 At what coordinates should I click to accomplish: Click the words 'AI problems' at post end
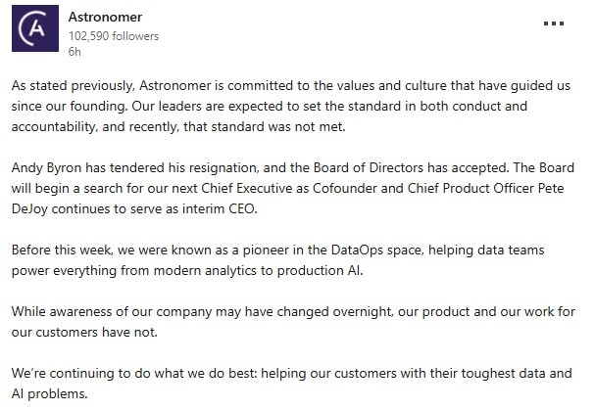pyautogui.click(x=49, y=394)
